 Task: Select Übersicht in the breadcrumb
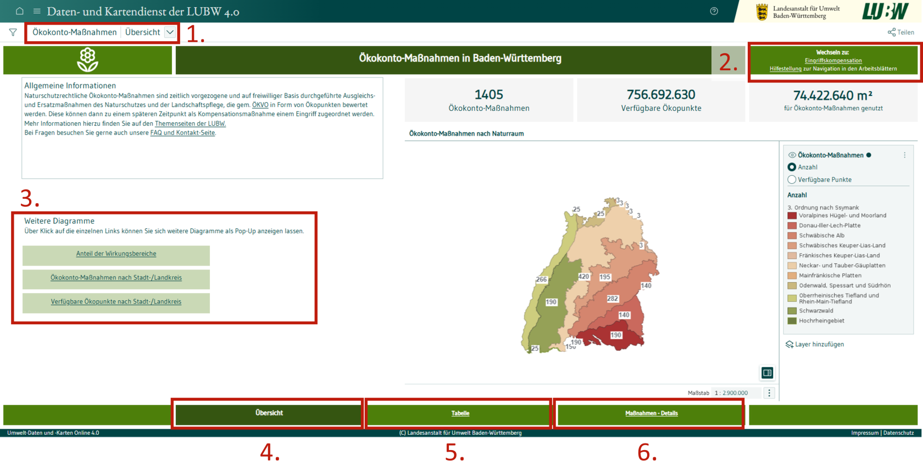coord(143,32)
